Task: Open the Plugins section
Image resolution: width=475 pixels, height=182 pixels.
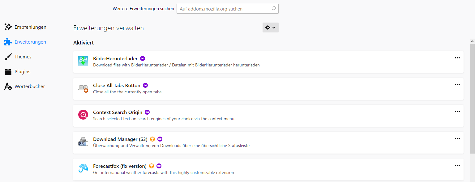Action: (x=22, y=72)
